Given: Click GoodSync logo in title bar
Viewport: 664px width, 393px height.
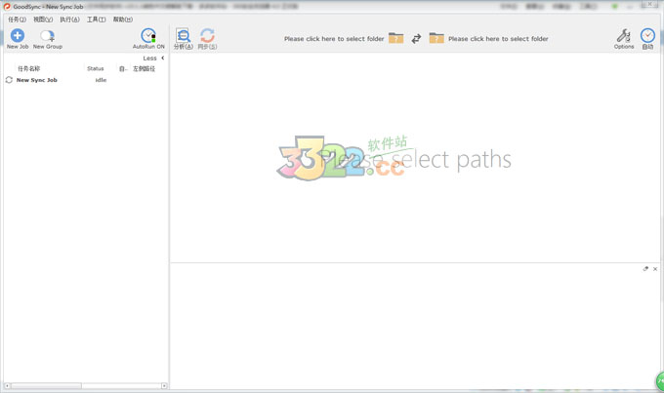Looking at the screenshot, I should coord(7,7).
